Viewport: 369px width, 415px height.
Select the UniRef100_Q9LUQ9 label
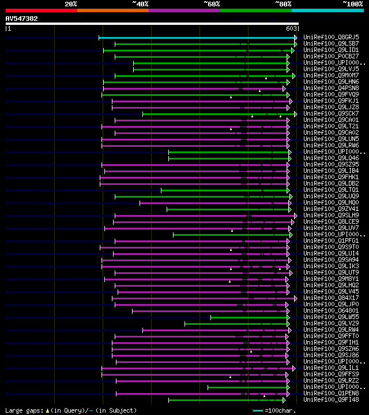tap(331, 196)
